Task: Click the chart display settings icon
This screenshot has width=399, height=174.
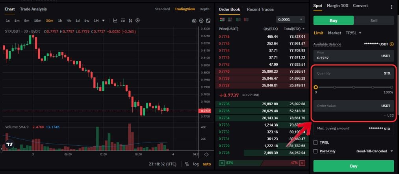Action: point(123,20)
